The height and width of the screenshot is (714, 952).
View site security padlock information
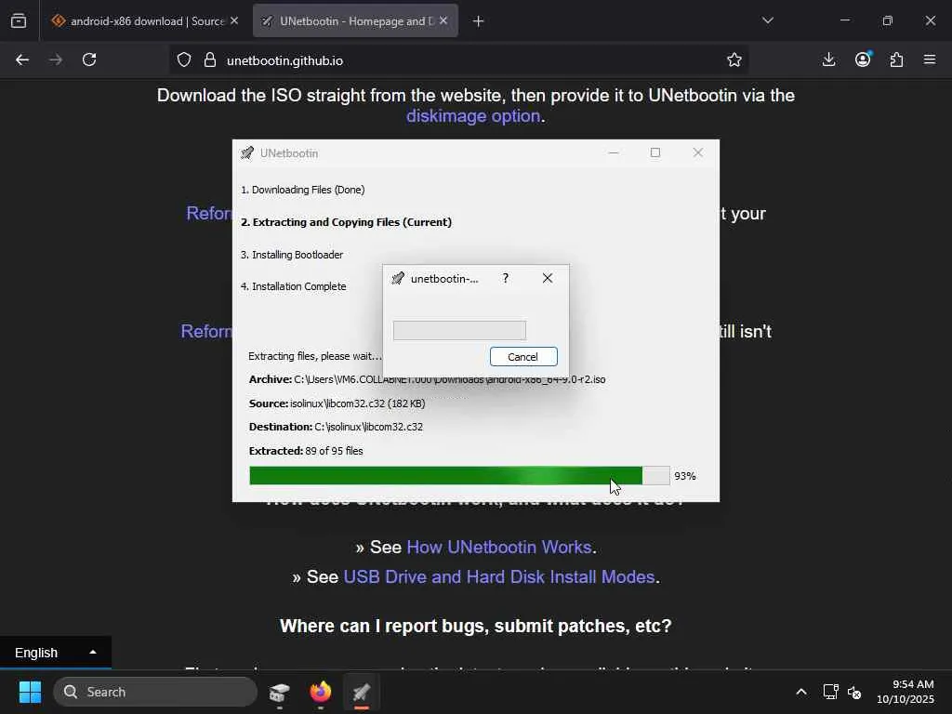(210, 60)
